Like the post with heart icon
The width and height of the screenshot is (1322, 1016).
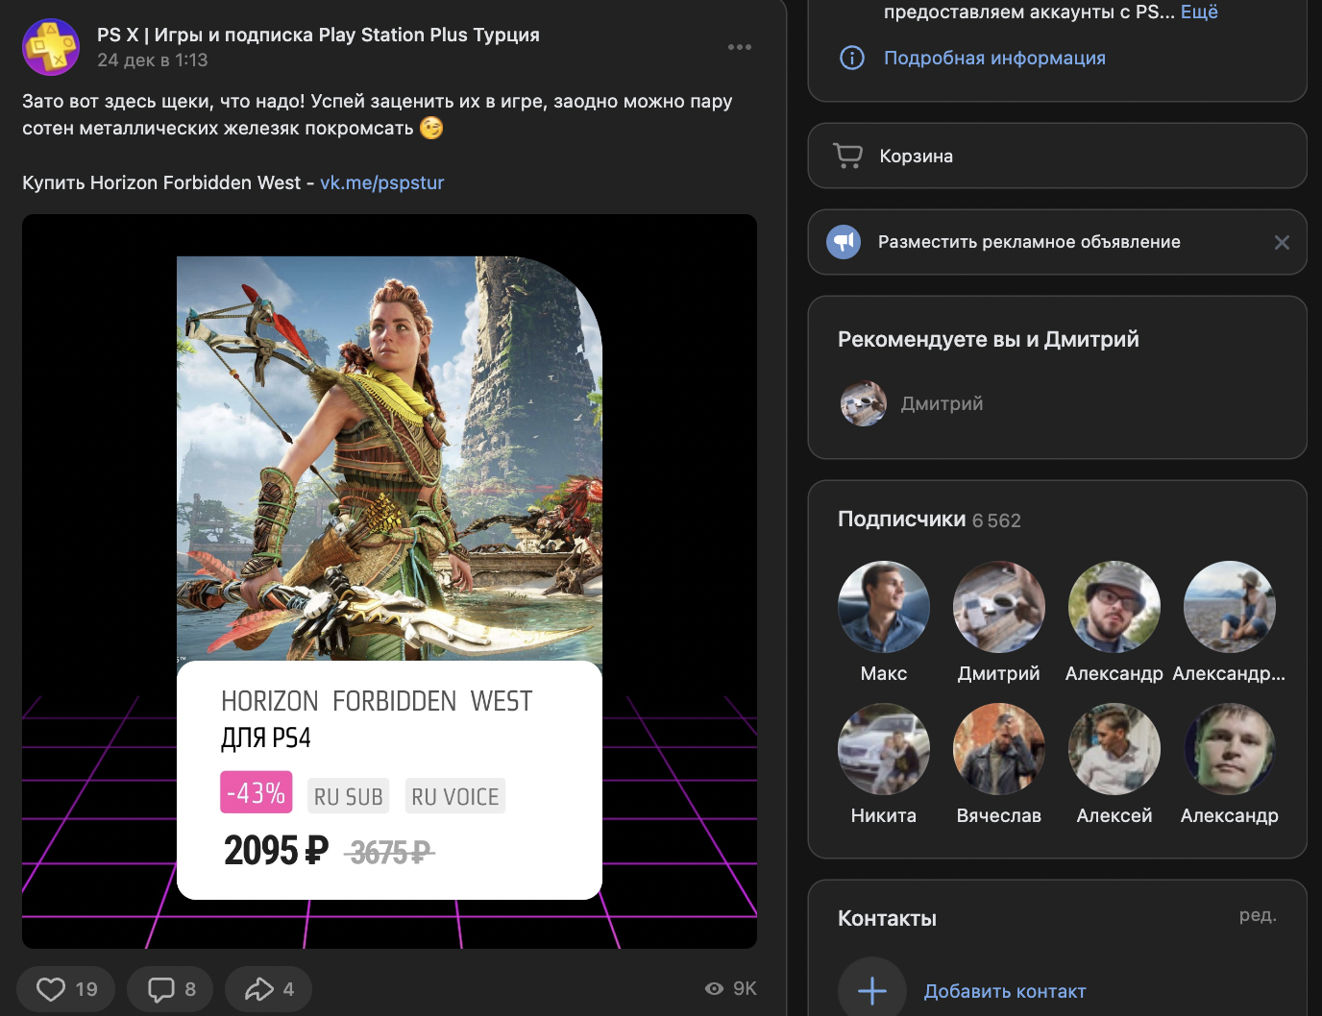coord(50,989)
